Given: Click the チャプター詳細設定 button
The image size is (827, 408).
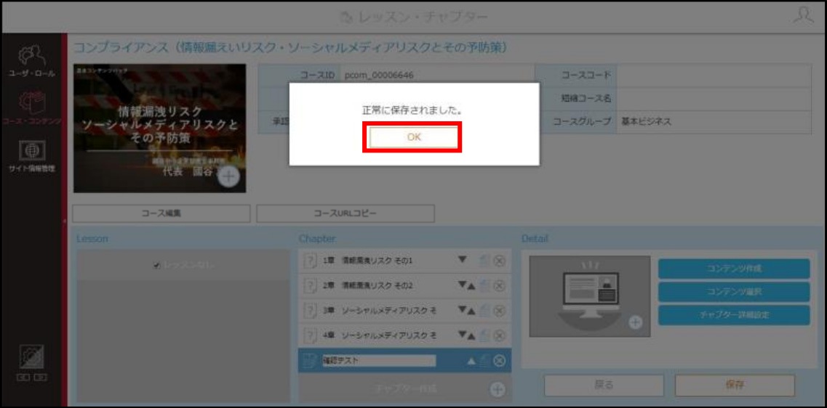Looking at the screenshot, I should [734, 315].
